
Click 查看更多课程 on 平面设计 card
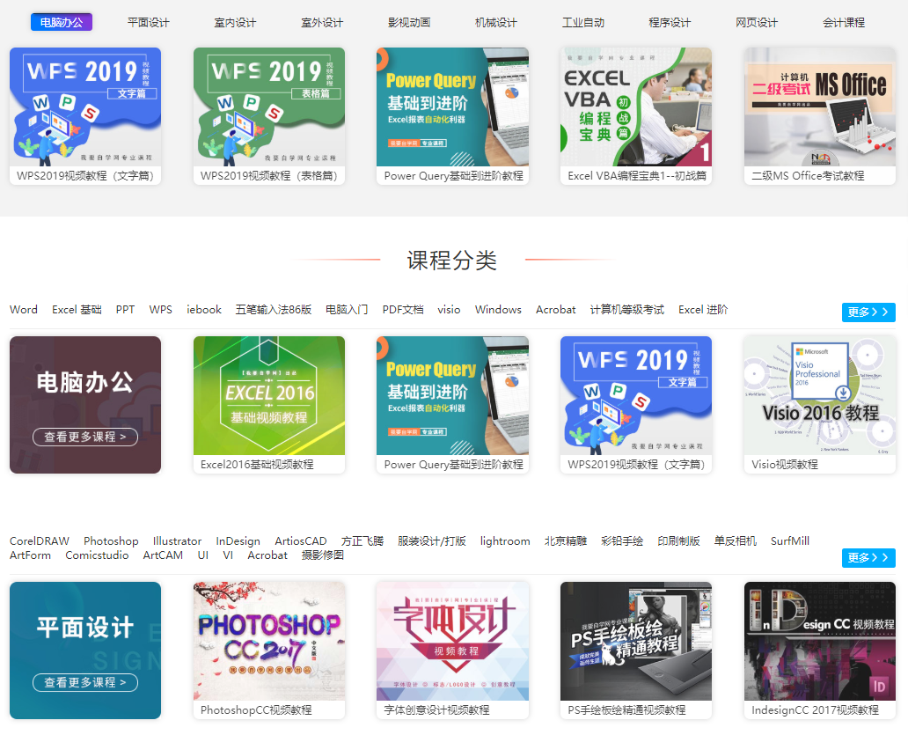85,682
